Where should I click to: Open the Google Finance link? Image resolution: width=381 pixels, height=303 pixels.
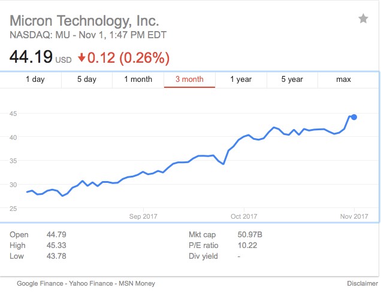[40, 283]
